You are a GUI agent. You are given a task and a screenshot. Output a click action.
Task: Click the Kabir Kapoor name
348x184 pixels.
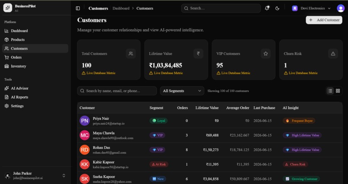[x=104, y=162]
